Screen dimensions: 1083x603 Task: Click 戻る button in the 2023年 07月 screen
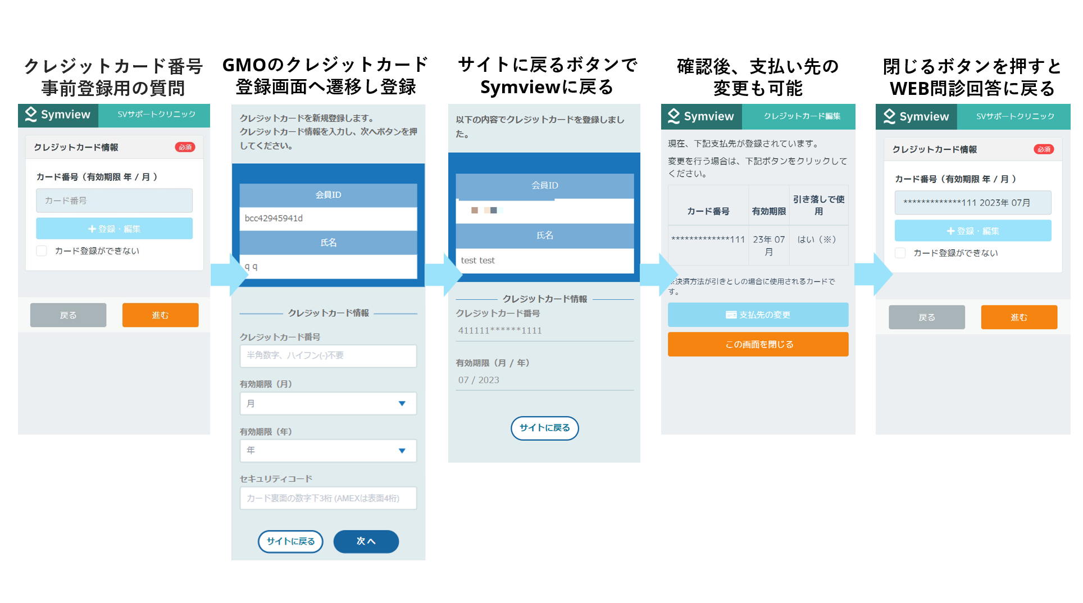click(x=926, y=318)
